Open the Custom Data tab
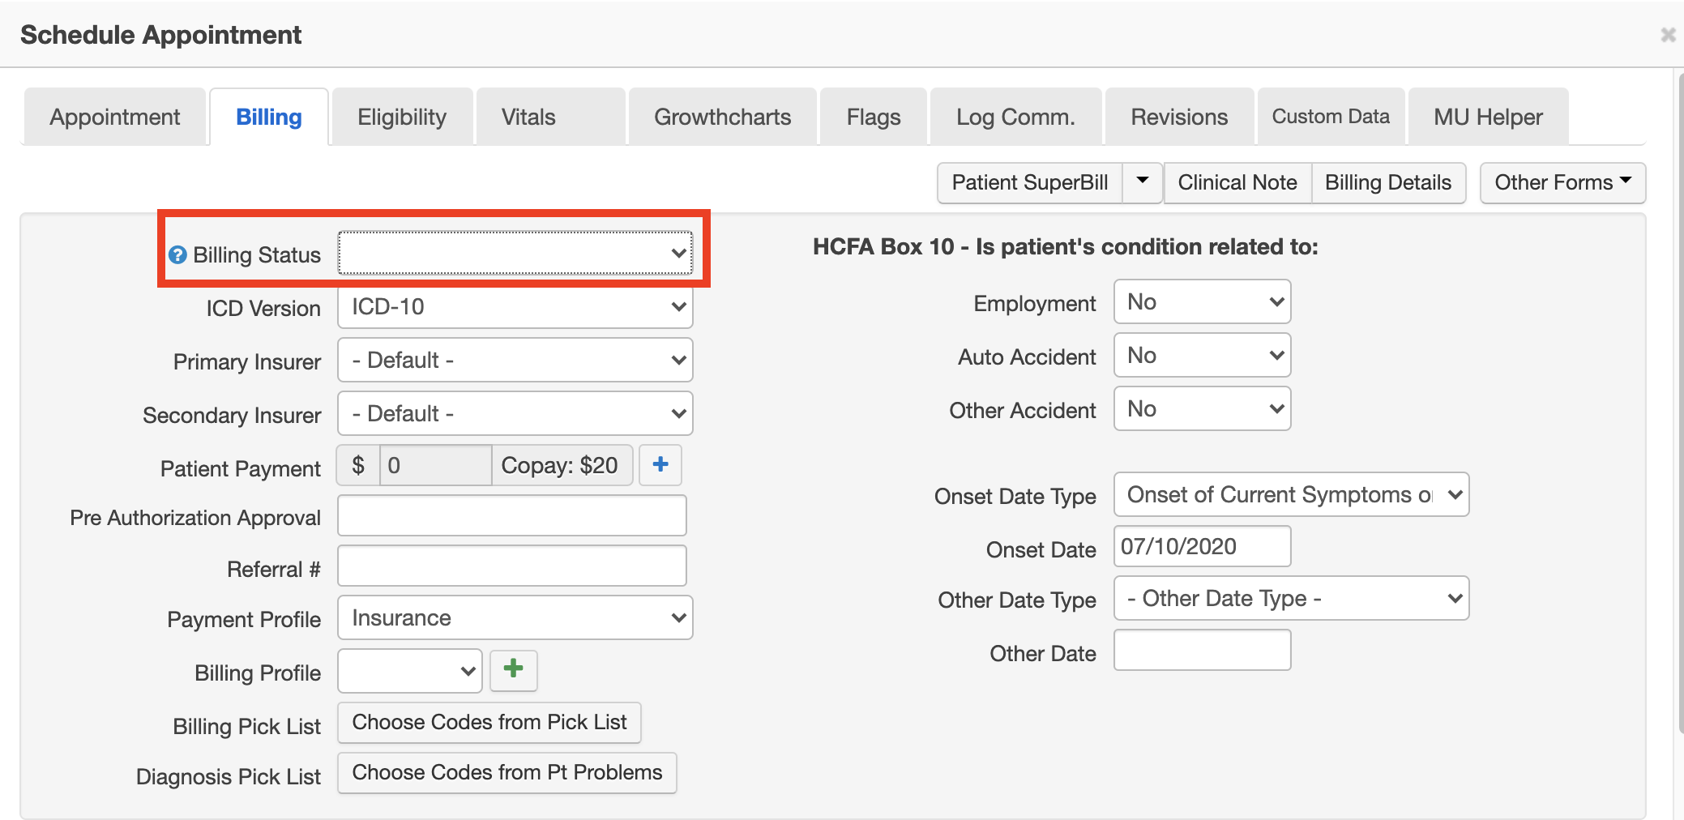Screen dimensions: 1684x820 pos(1331,117)
